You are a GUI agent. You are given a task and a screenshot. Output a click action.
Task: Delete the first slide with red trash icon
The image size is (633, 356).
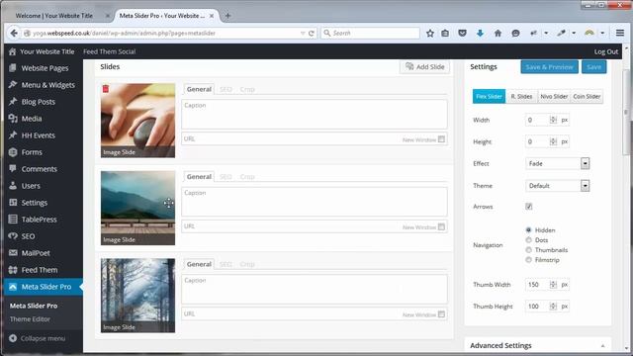point(106,89)
